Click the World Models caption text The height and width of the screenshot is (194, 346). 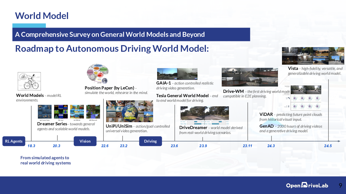pyautogui.click(x=39, y=98)
